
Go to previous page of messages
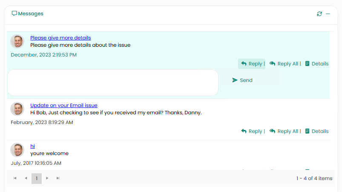(26, 178)
